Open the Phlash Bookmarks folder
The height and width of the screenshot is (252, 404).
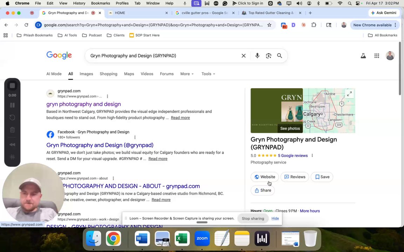coord(34,35)
